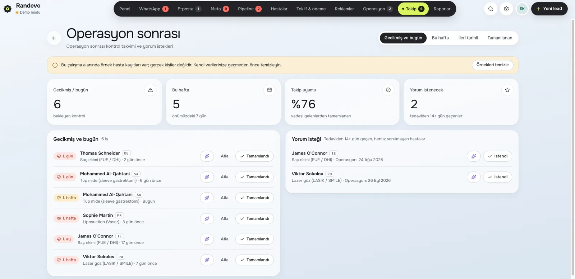
Task: Open the E-posta navigation tab
Action: point(189,9)
